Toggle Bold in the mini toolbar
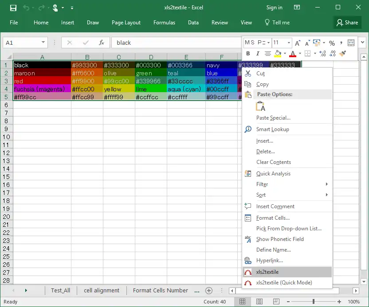Viewport: 369px width, 307px height. 248,54
